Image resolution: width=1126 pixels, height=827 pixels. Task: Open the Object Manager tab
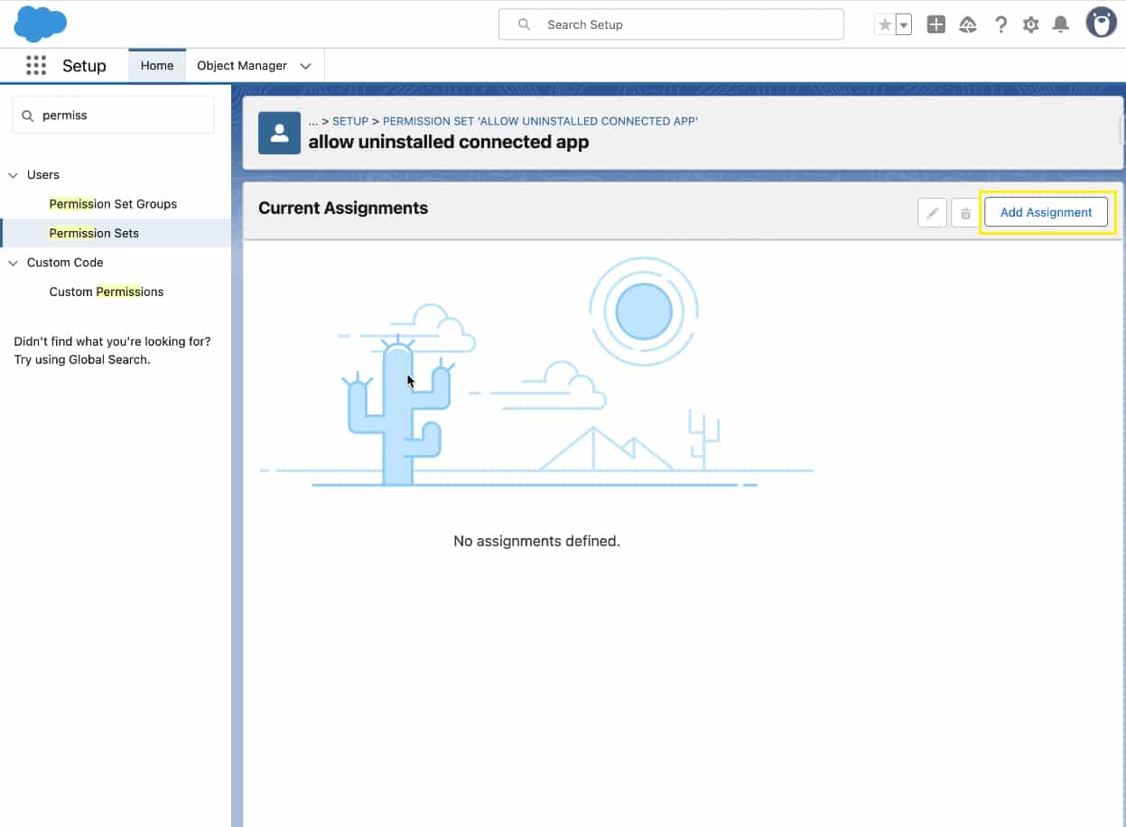coord(242,66)
